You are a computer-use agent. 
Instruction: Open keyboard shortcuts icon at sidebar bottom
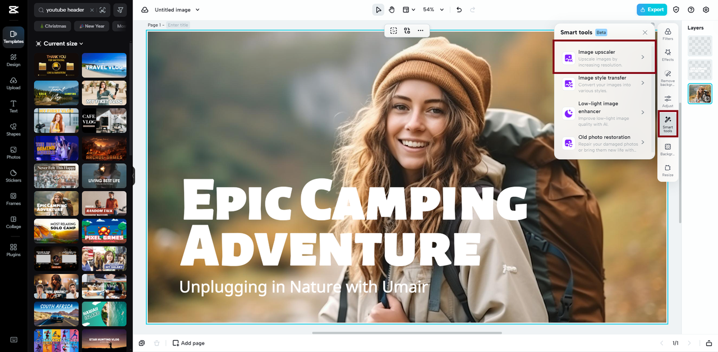coord(13,340)
